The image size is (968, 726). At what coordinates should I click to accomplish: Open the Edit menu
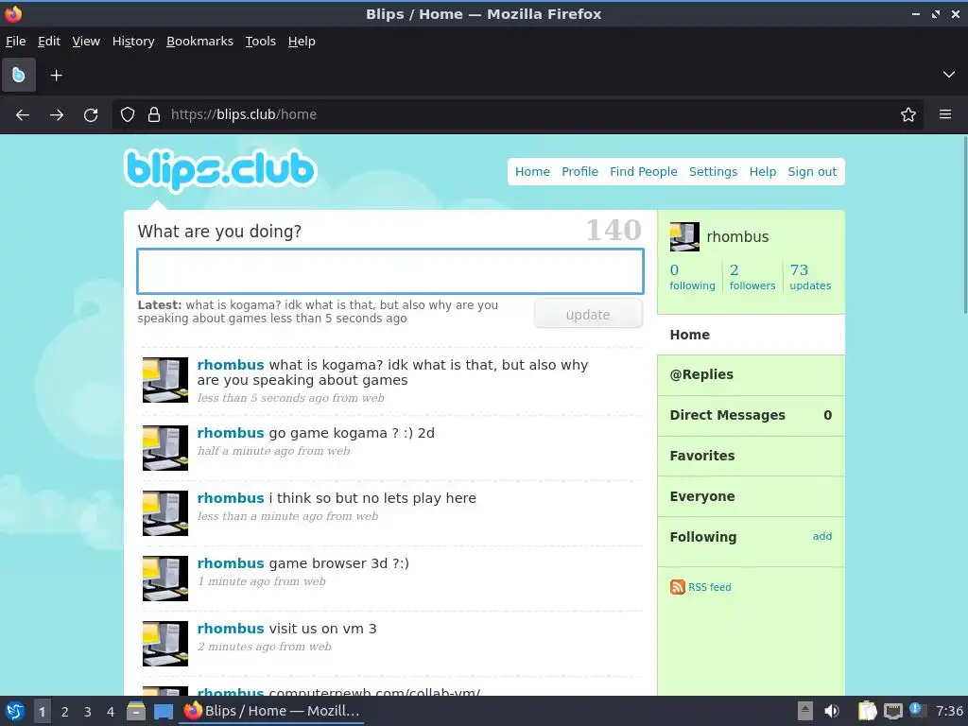click(x=49, y=42)
